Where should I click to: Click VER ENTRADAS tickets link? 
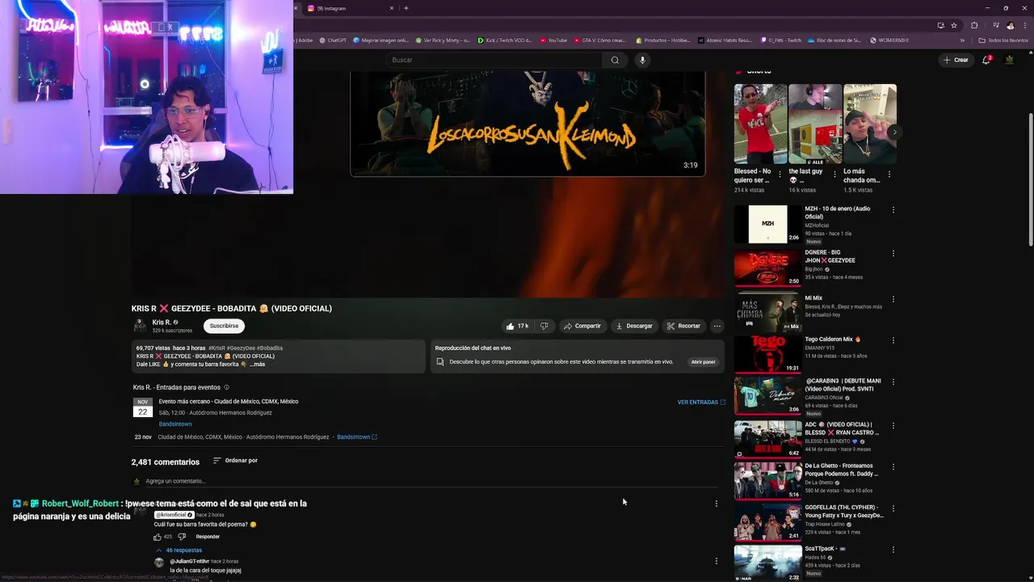click(x=701, y=402)
